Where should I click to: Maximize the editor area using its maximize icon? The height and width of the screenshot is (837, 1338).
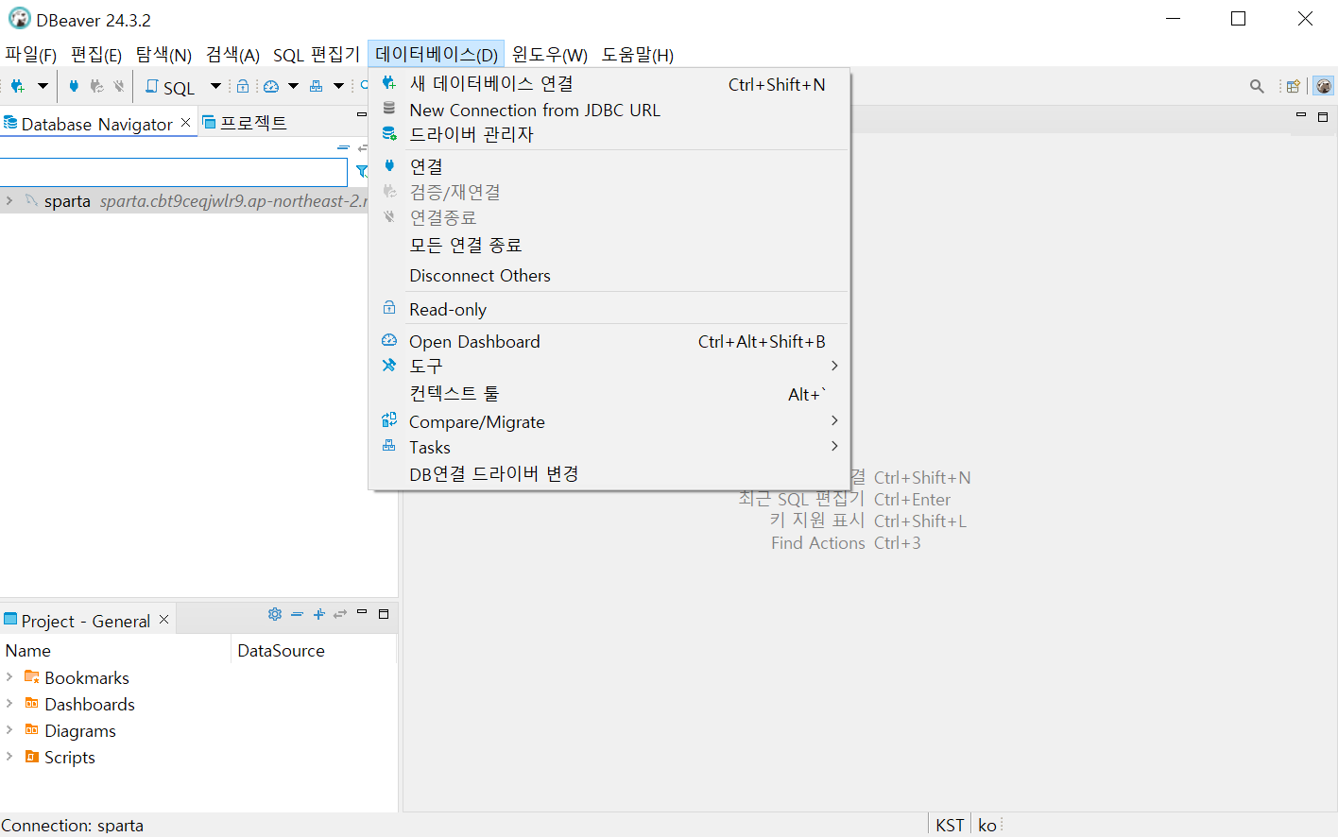1323,116
